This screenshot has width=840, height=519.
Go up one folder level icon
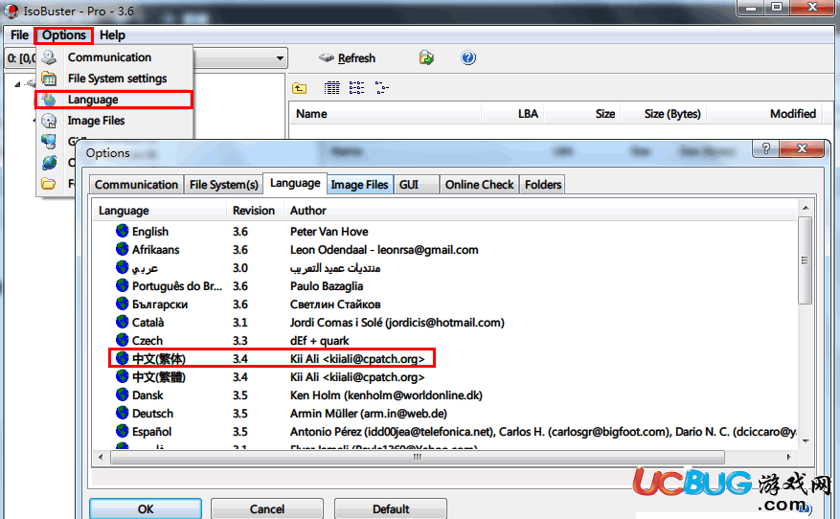[x=300, y=88]
